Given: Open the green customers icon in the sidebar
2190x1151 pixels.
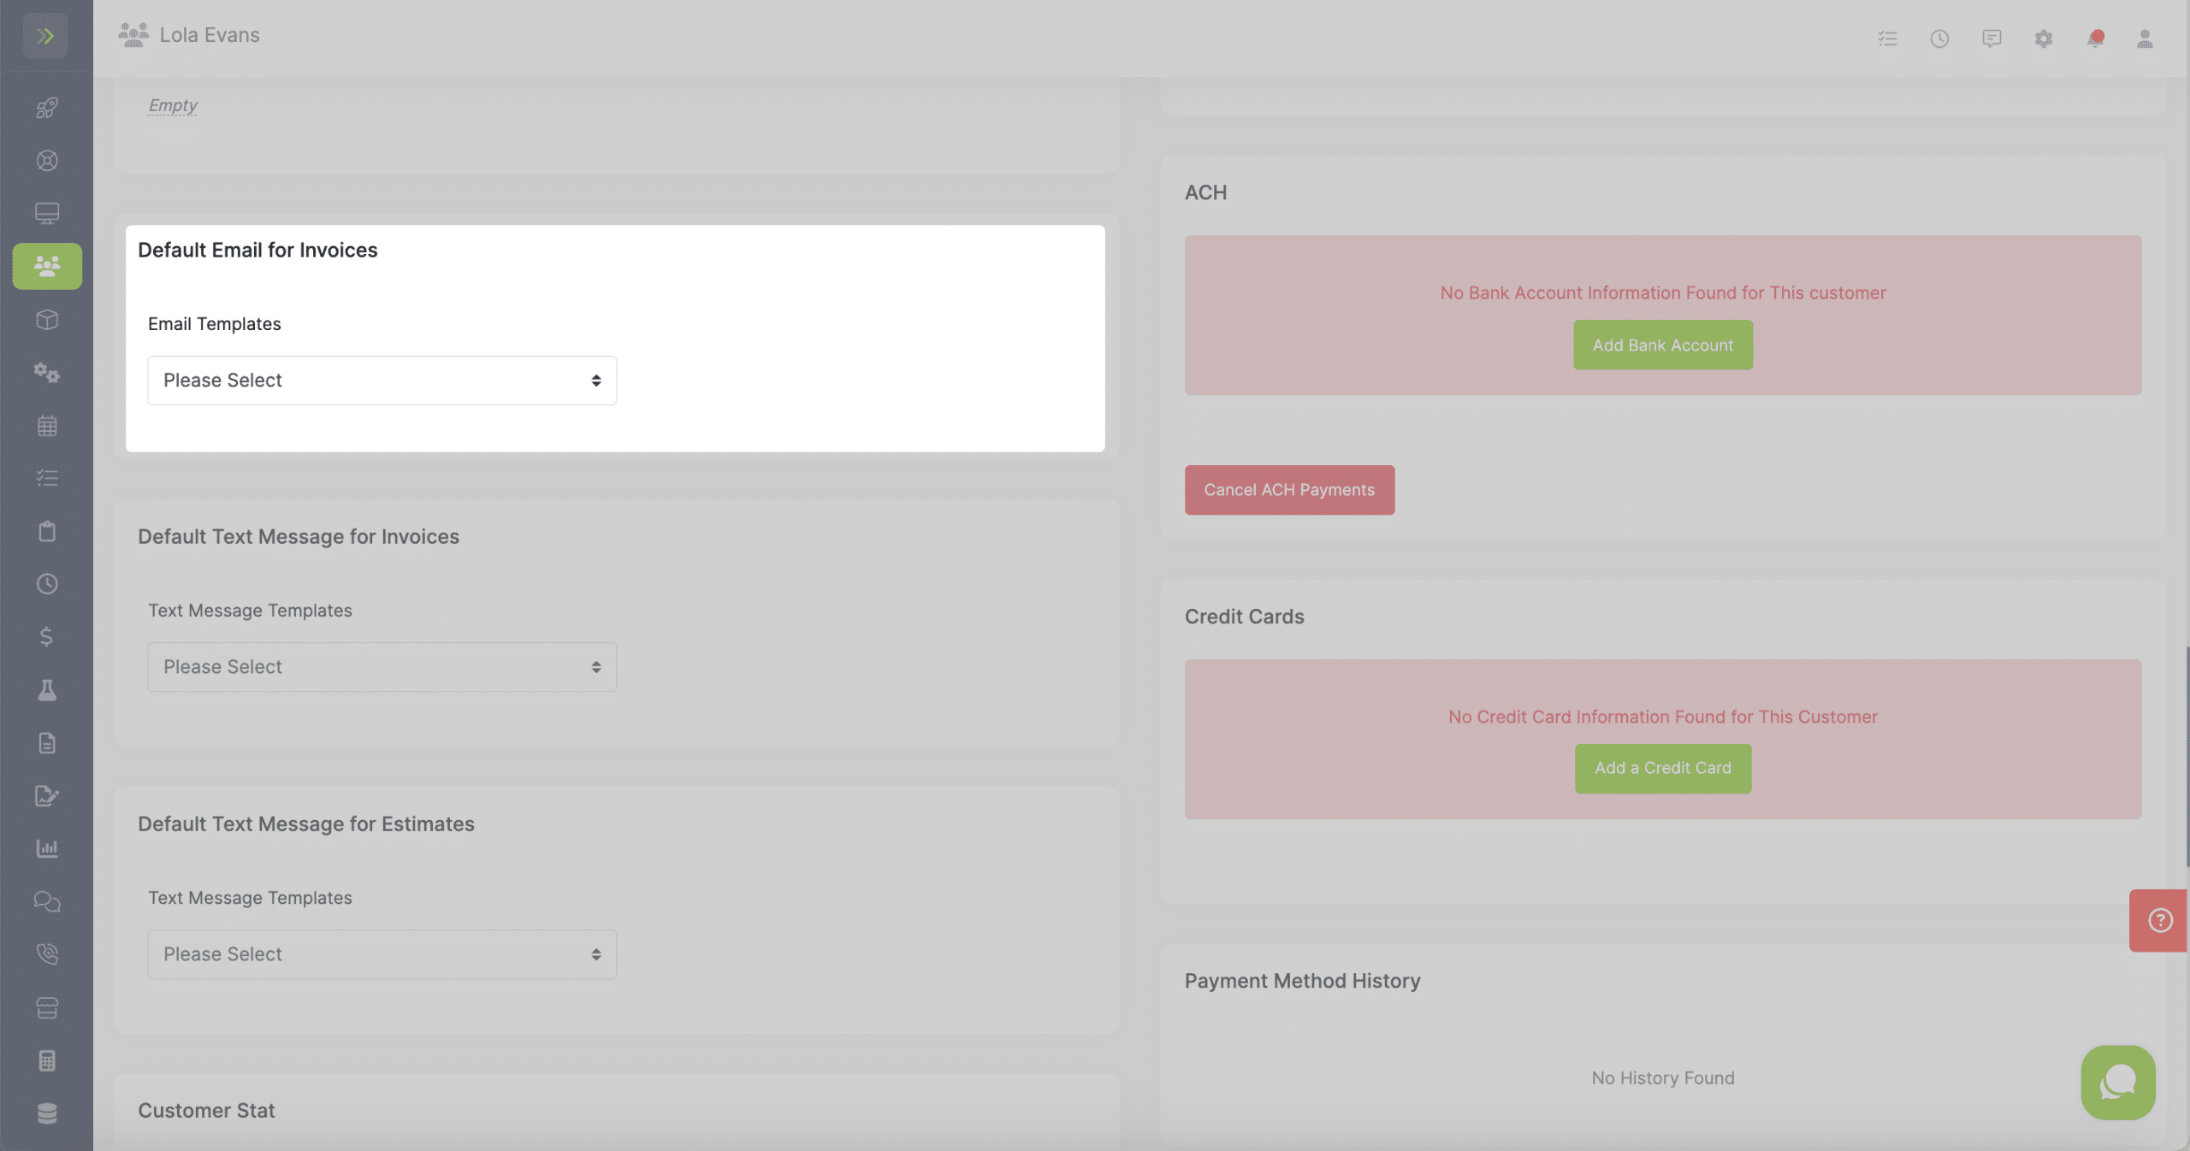Looking at the screenshot, I should 47,266.
